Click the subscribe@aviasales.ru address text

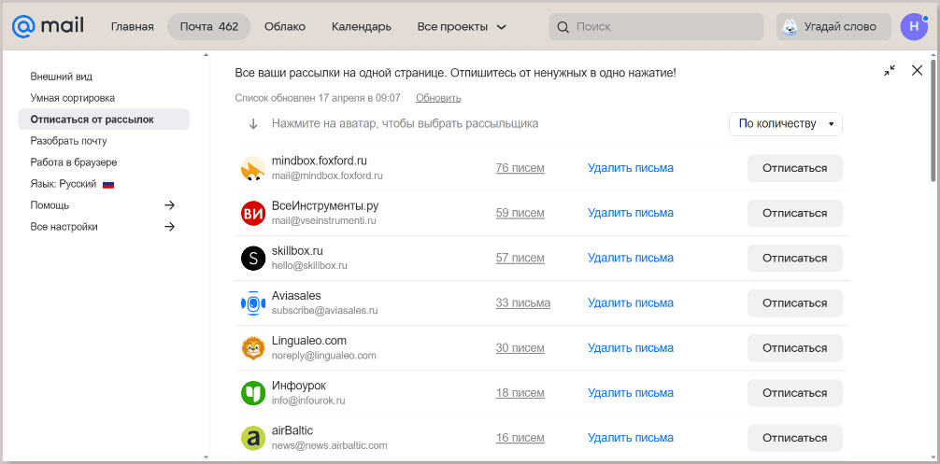pyautogui.click(x=324, y=310)
